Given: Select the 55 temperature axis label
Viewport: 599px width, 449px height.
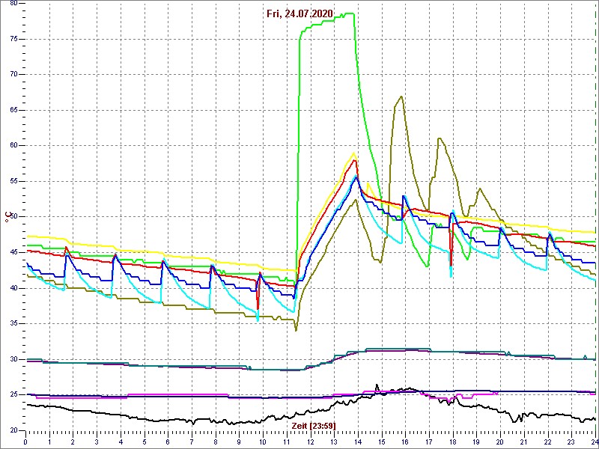Looking at the screenshot, I should pyautogui.click(x=14, y=181).
